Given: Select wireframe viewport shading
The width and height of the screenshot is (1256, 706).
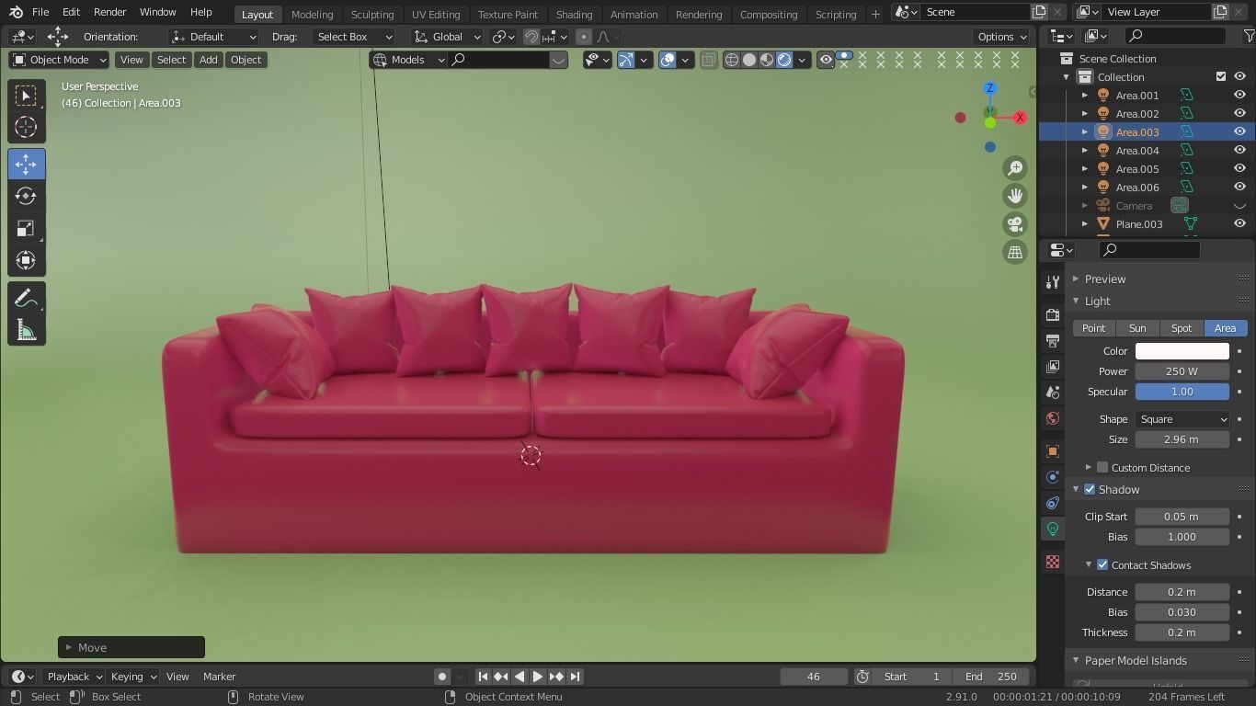Looking at the screenshot, I should (732, 60).
